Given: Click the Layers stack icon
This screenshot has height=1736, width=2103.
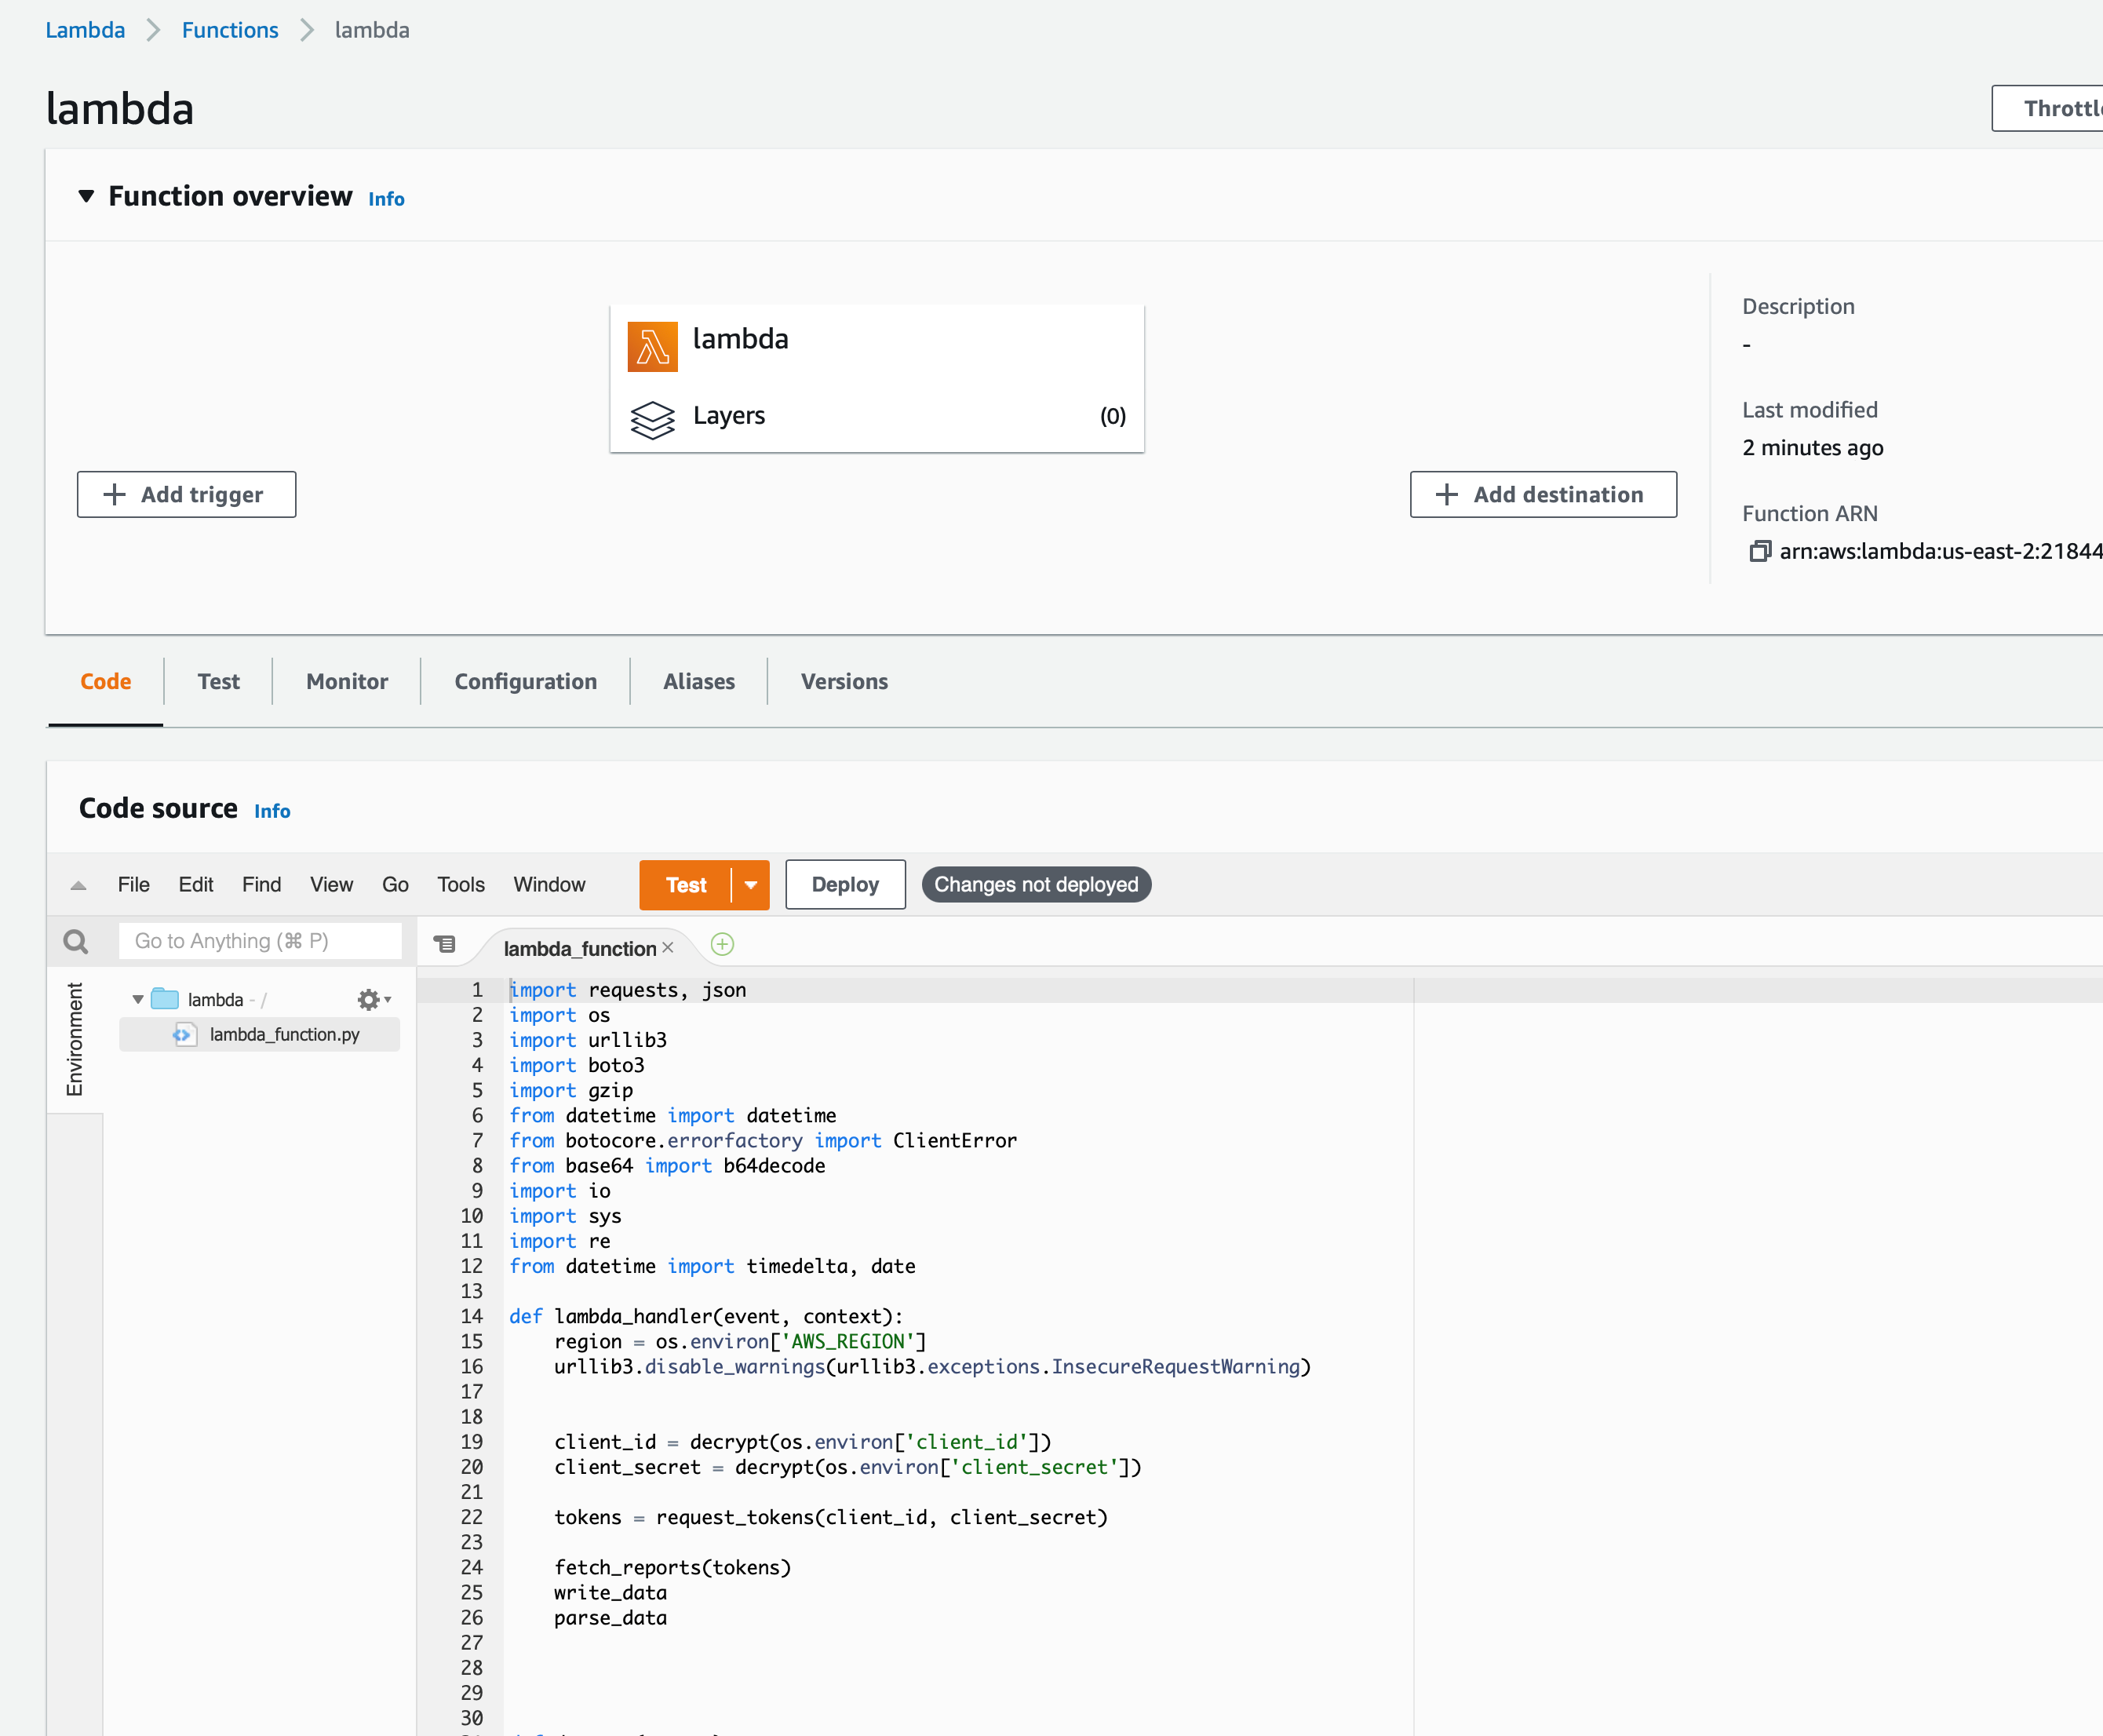Looking at the screenshot, I should [652, 418].
